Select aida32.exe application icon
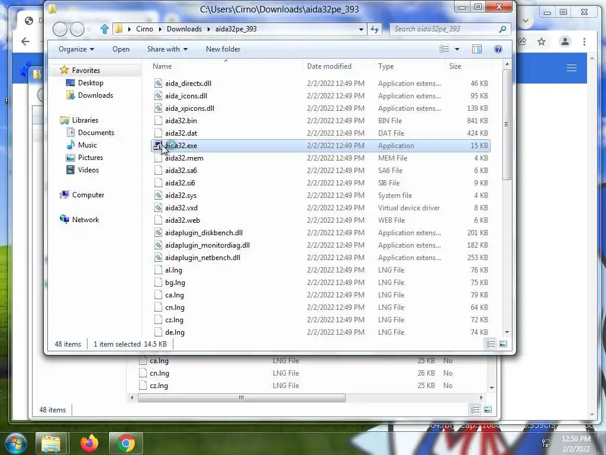Screen dimensions: 606x455 point(157,146)
